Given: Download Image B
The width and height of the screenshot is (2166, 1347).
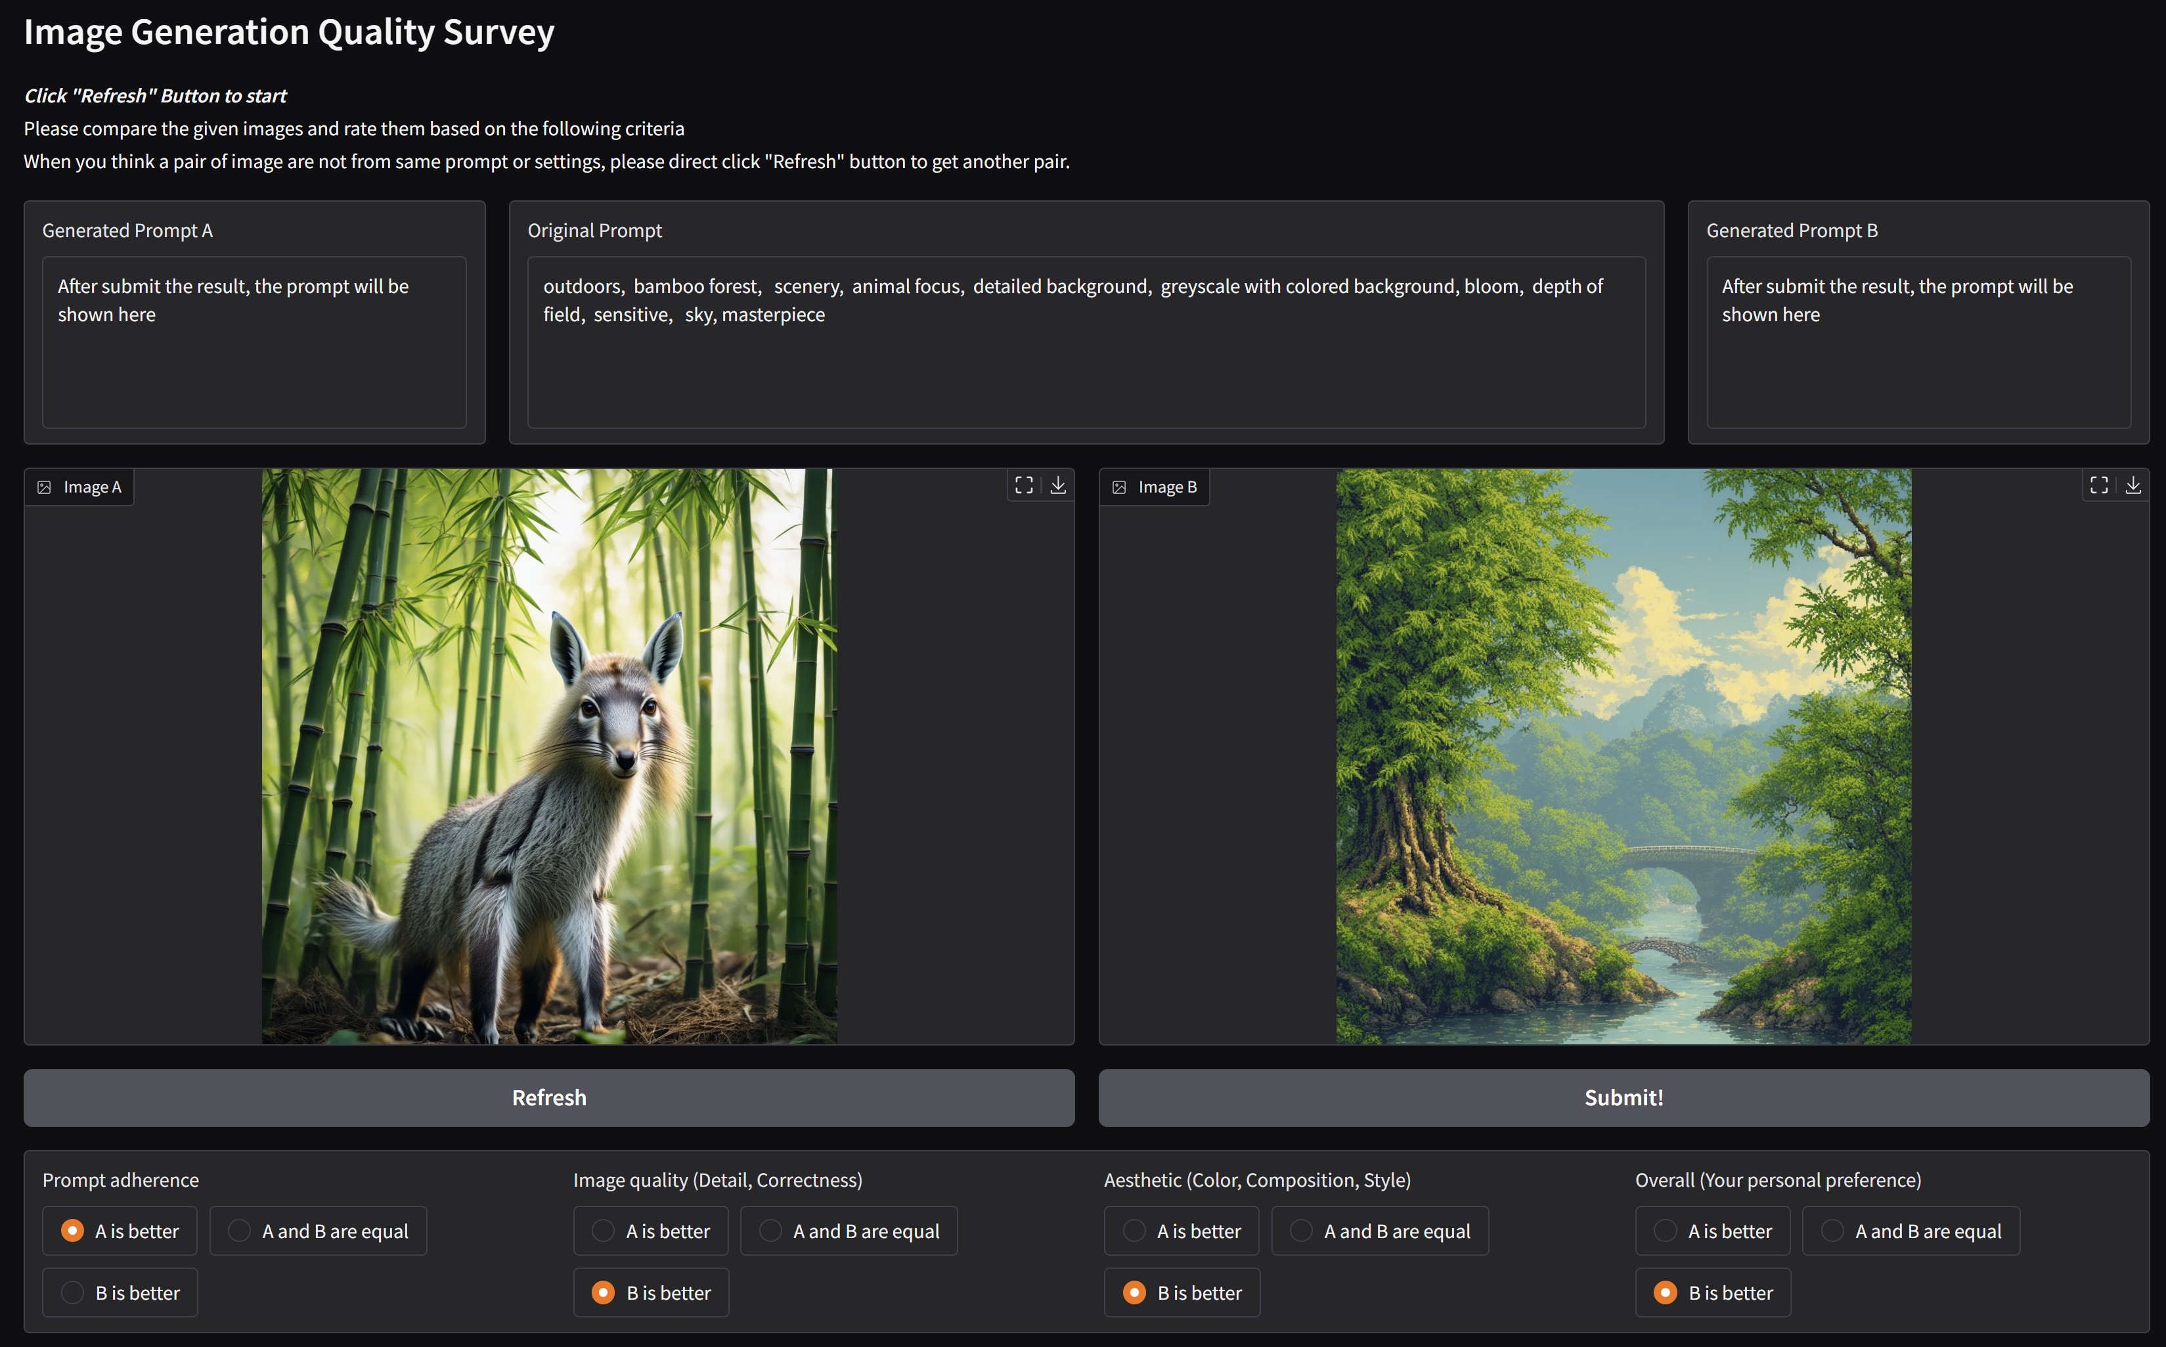Looking at the screenshot, I should click(x=2133, y=485).
